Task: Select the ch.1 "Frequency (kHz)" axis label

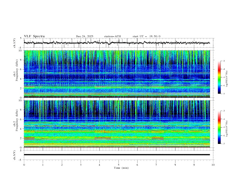Action: click(x=17, y=70)
